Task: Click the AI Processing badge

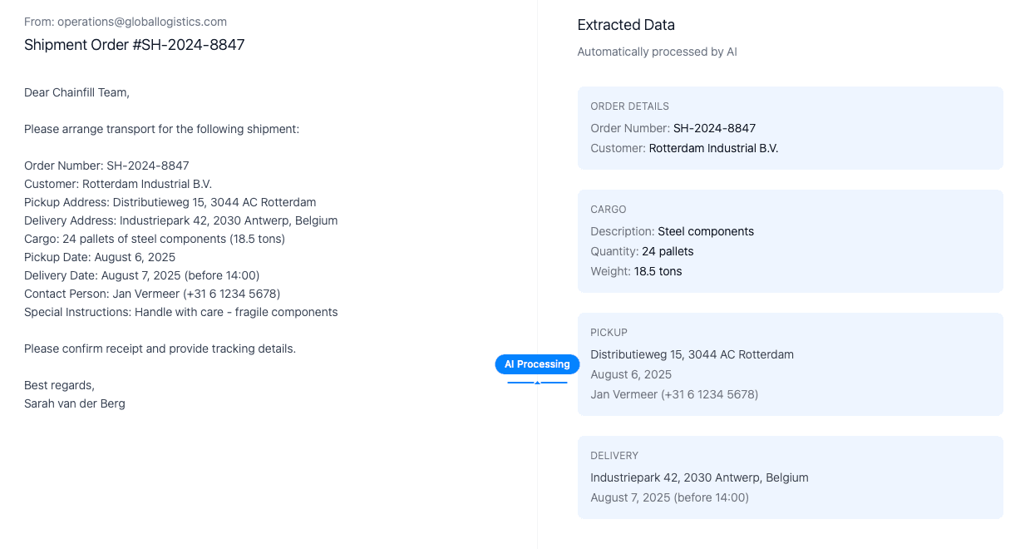Action: click(536, 364)
